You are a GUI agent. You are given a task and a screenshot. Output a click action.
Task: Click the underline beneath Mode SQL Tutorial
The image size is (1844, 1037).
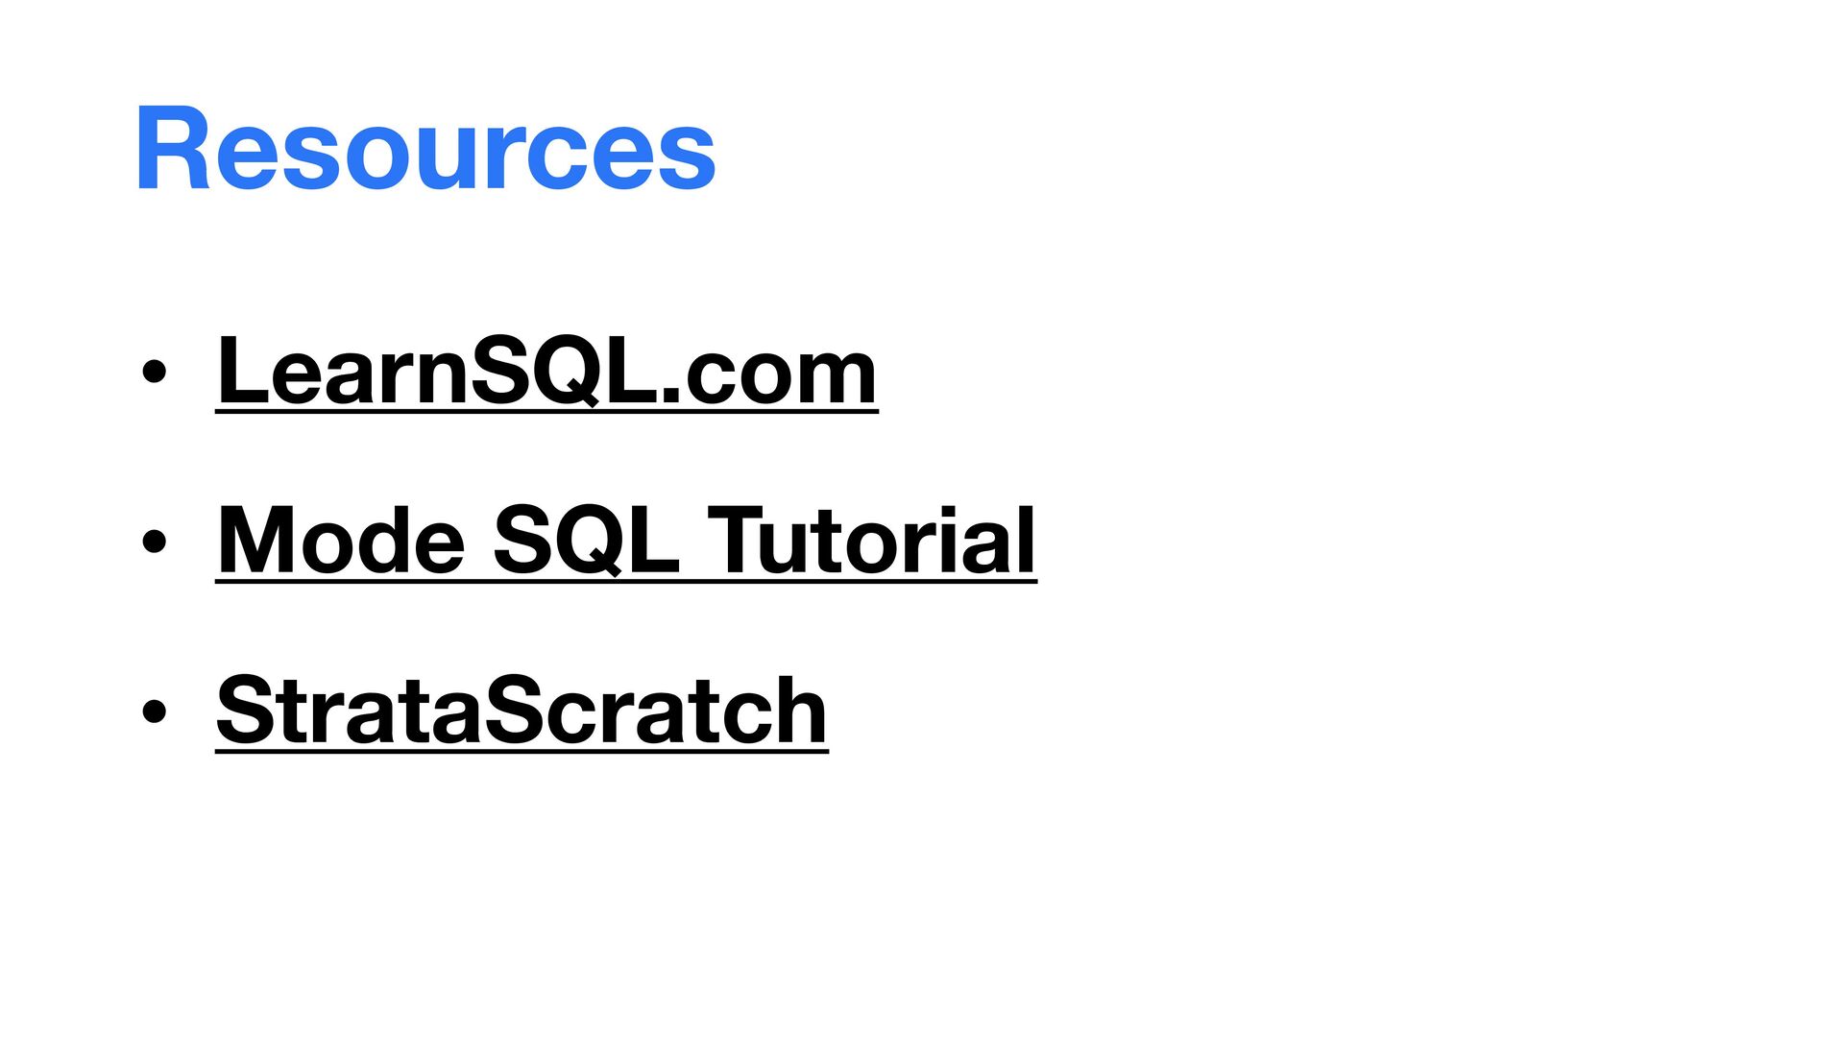(626, 582)
